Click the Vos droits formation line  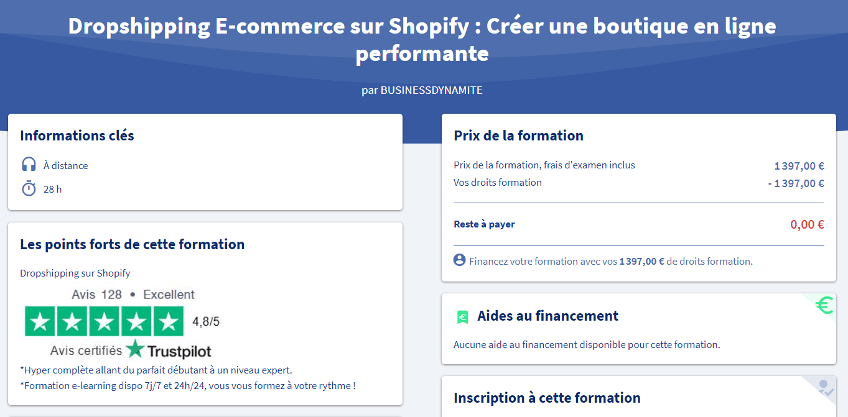click(639, 183)
